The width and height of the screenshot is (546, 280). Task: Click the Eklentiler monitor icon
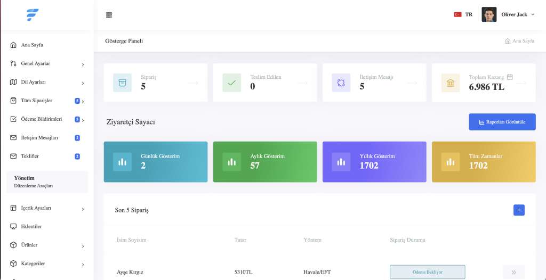click(x=13, y=226)
